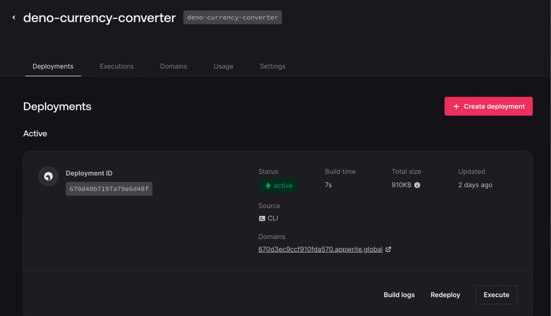Screen dimensions: 551x316
Task: Click the info icon next to 910KB
Action: [417, 185]
